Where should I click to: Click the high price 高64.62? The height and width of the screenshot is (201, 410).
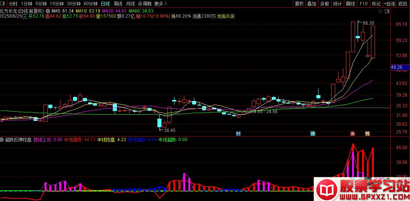pos(53,16)
